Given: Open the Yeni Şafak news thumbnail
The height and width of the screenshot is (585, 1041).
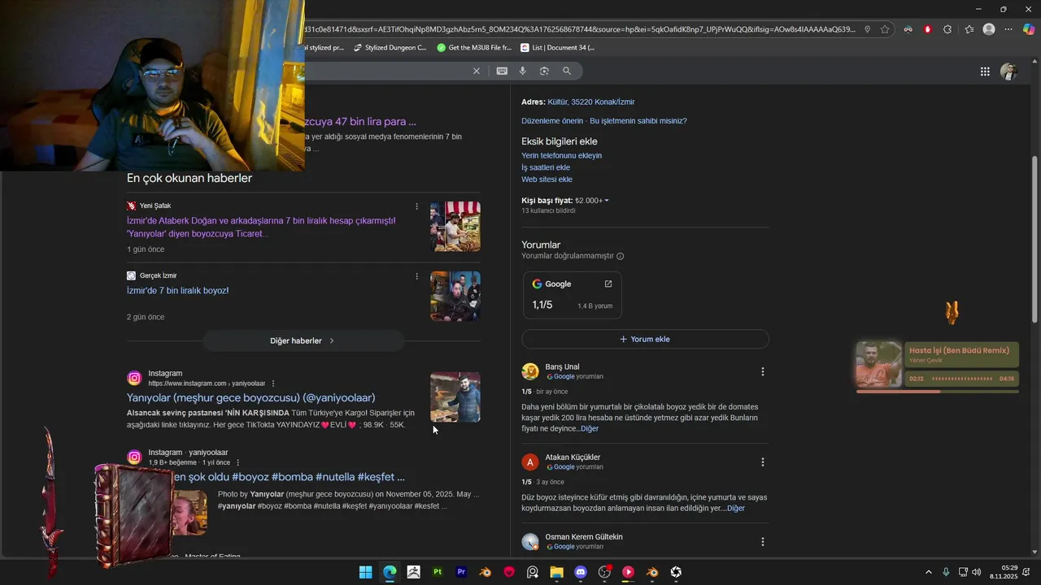Looking at the screenshot, I should pyautogui.click(x=455, y=227).
